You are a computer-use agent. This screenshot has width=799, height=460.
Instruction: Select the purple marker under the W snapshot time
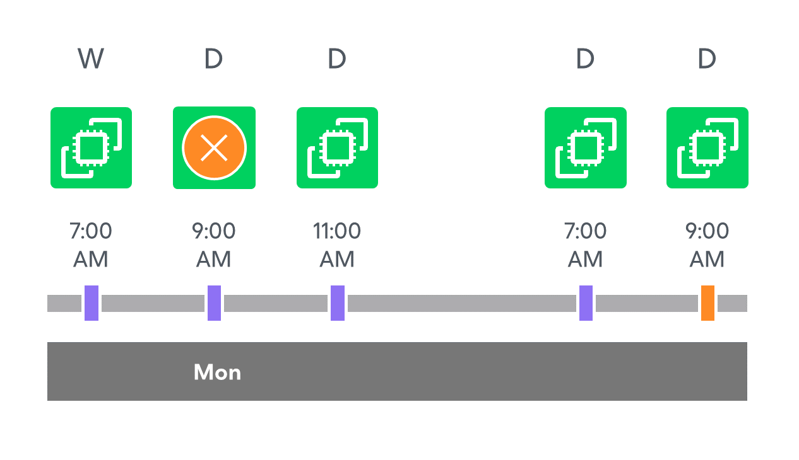92,303
